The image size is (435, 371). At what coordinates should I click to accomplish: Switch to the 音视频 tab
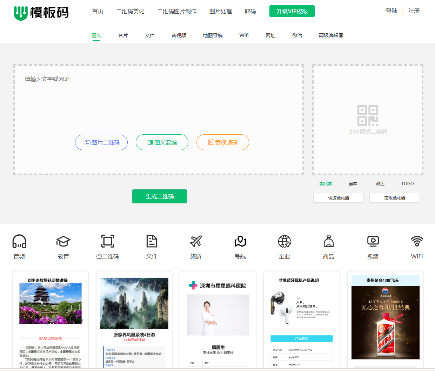[x=179, y=35]
